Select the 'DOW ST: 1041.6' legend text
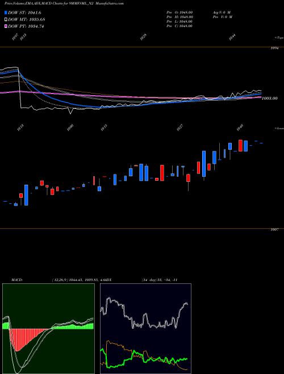Viewport: 284px width, 374px height. (x=24, y=12)
